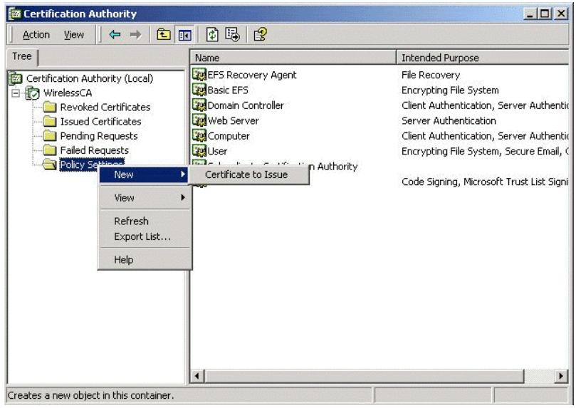Click the Web Server certificate icon
576x408 pixels.
tap(199, 120)
